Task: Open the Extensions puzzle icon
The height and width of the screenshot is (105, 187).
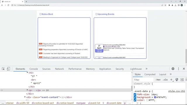Action: coord(169,5)
